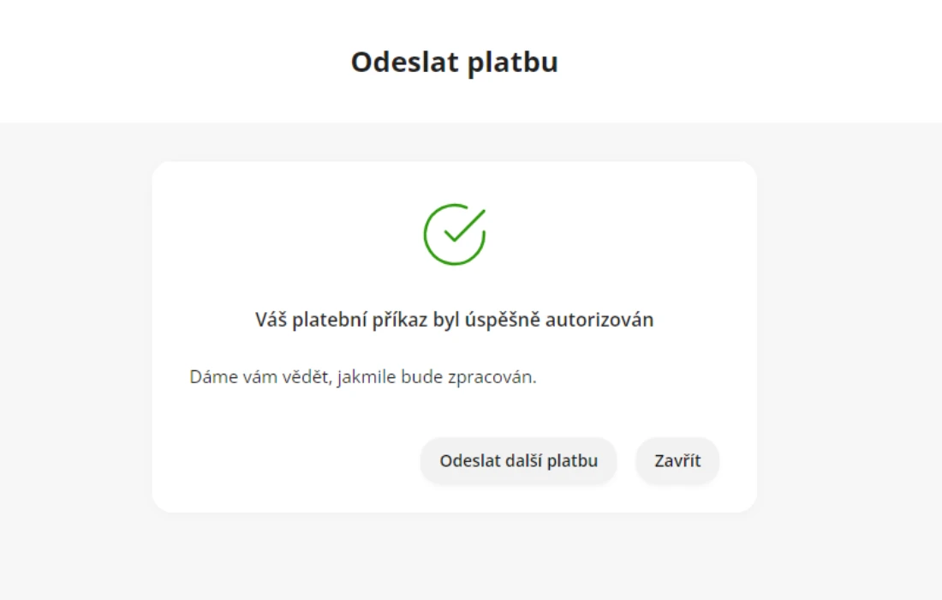The height and width of the screenshot is (600, 942).
Task: Click the green checkmark success icon
Action: [x=455, y=235]
